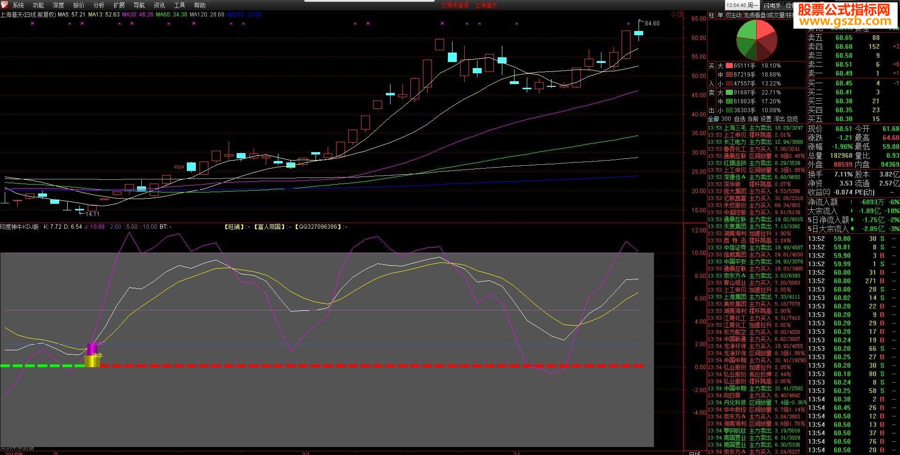This screenshot has height=455, width=900.
Task: Select the 300 filter tab
Action: click(726, 119)
